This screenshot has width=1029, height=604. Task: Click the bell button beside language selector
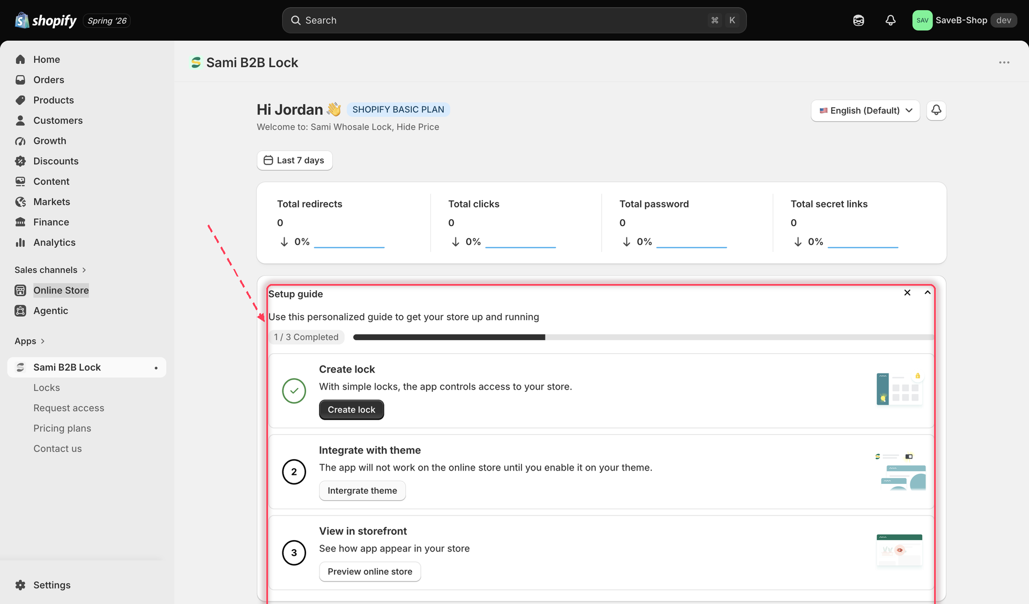(936, 110)
